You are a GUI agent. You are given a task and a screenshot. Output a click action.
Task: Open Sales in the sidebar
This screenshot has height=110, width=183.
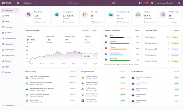tap(10, 22)
